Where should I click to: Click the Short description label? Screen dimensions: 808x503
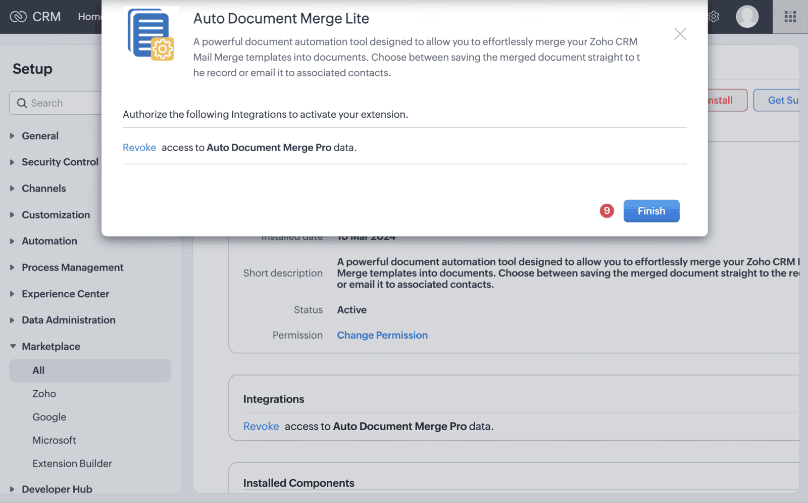283,273
